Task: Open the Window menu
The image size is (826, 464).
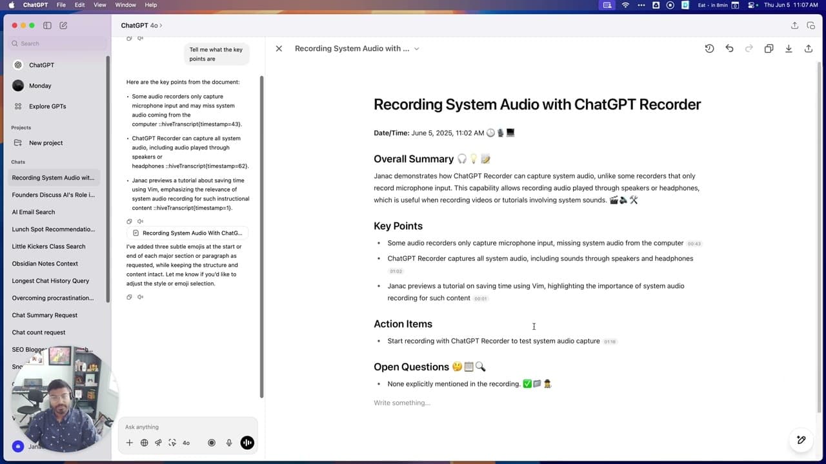Action: (125, 5)
